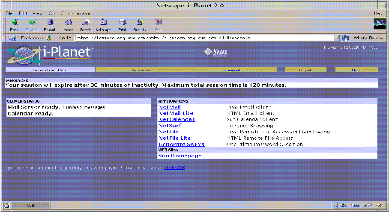
Task: Open the Edit menu
Action: (x=23, y=13)
